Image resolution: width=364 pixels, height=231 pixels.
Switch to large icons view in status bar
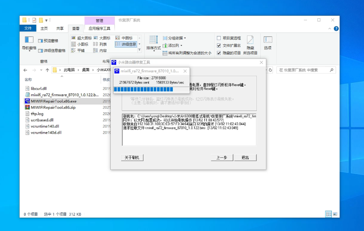pyautogui.click(x=335, y=214)
